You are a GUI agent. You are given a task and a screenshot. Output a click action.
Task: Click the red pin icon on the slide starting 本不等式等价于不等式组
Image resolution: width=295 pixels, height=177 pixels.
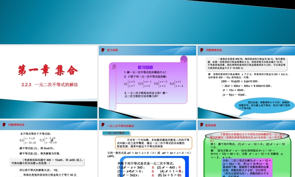click(x=4, y=124)
